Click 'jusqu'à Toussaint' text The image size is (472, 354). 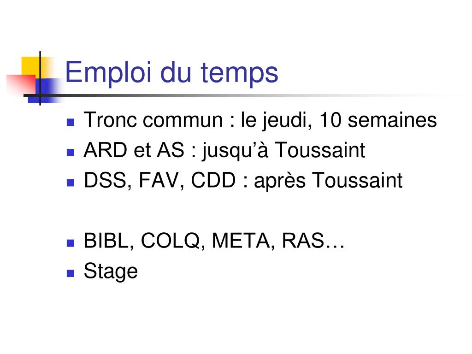click(x=283, y=151)
